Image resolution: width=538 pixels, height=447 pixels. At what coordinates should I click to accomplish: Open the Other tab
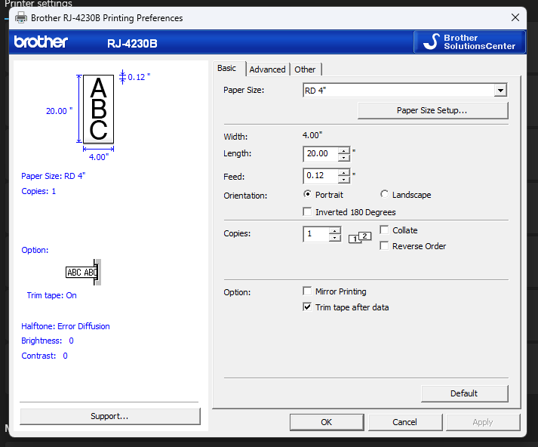(x=305, y=69)
